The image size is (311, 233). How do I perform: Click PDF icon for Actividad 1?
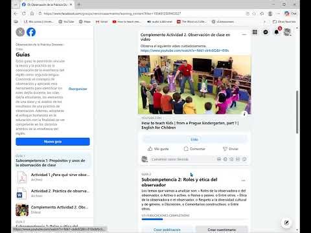[22, 177]
